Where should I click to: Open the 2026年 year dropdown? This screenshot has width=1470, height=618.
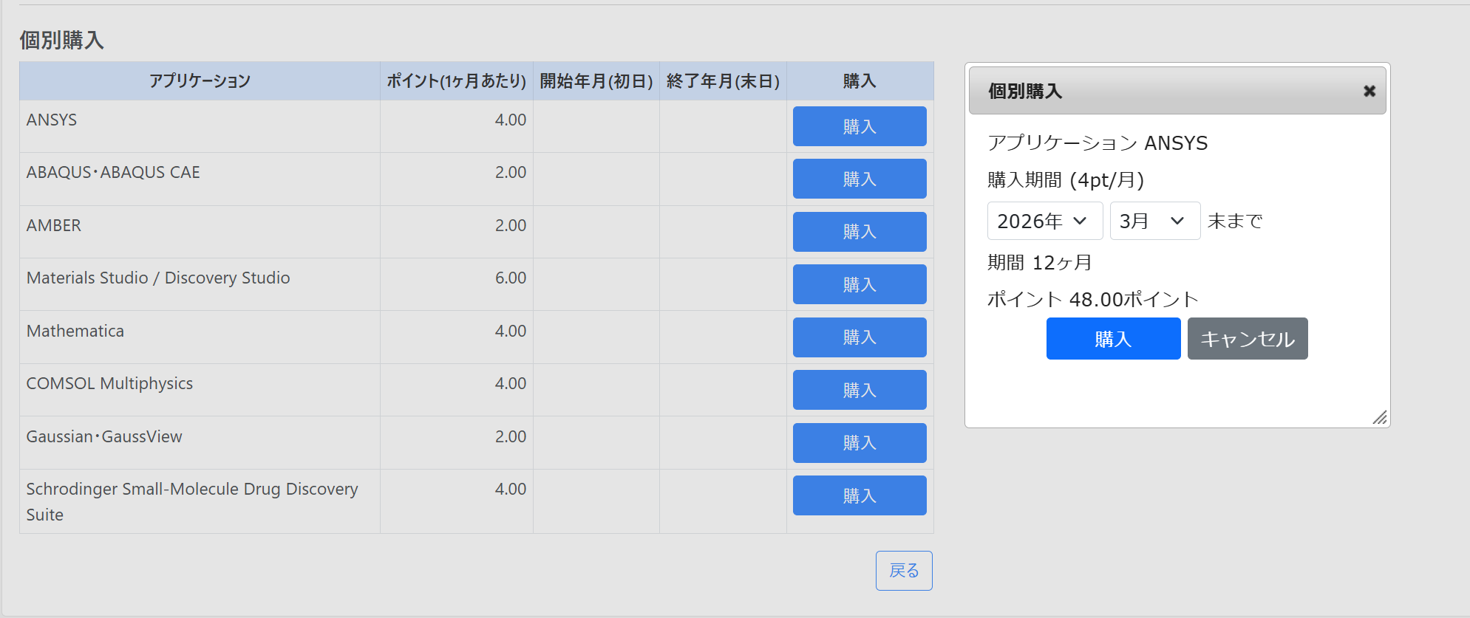(x=1044, y=221)
